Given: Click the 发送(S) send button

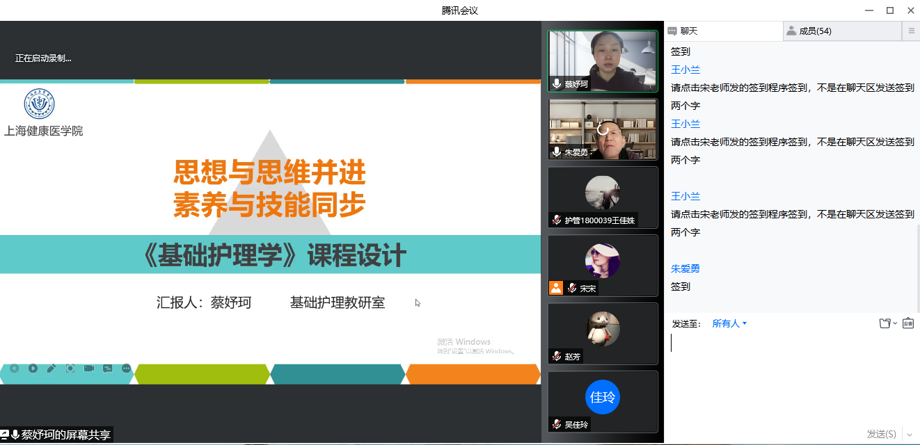Looking at the screenshot, I should pyautogui.click(x=881, y=434).
